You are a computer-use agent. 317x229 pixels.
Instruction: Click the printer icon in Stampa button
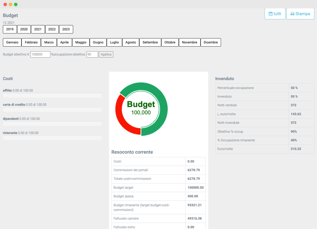pos(292,14)
